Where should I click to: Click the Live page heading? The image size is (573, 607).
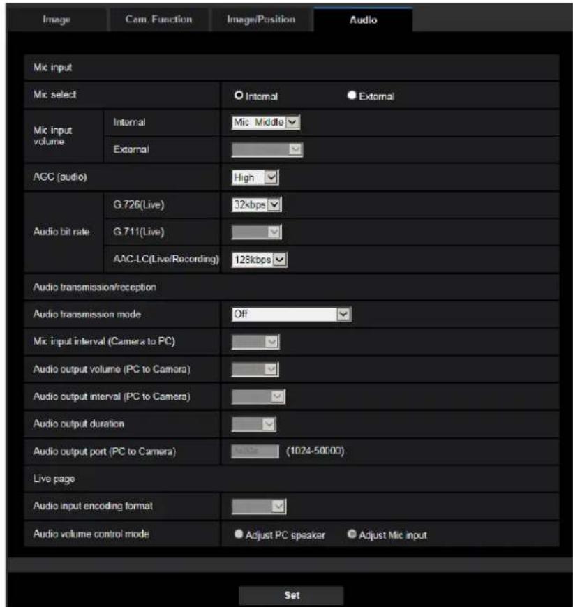(54, 479)
